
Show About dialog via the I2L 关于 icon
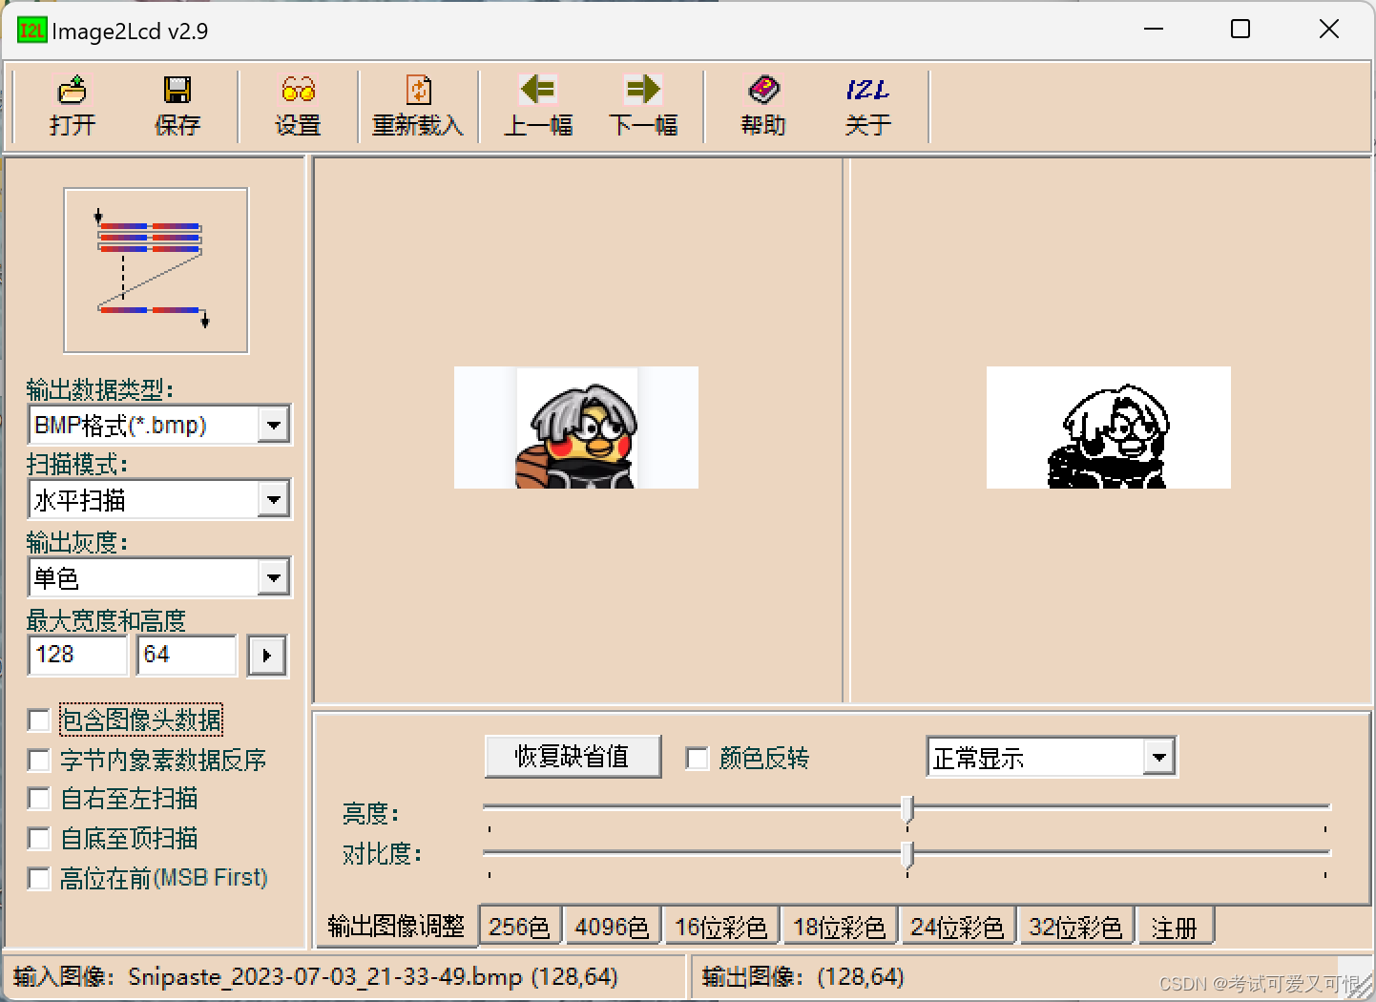pyautogui.click(x=866, y=103)
